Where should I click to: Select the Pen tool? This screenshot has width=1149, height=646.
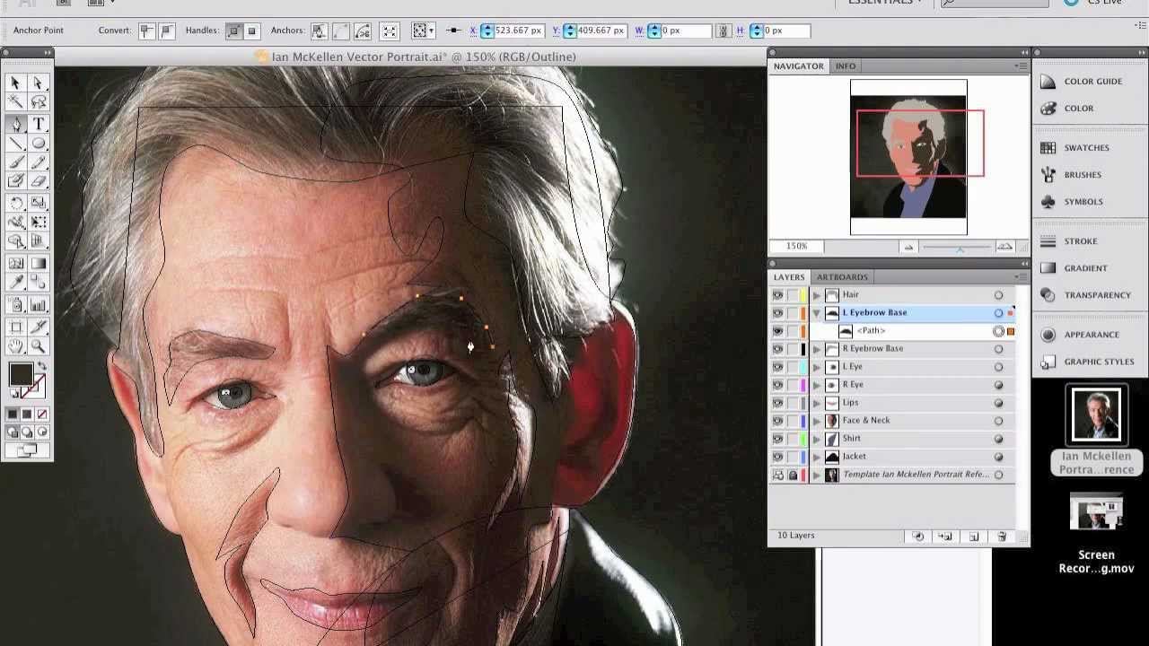pos(15,125)
